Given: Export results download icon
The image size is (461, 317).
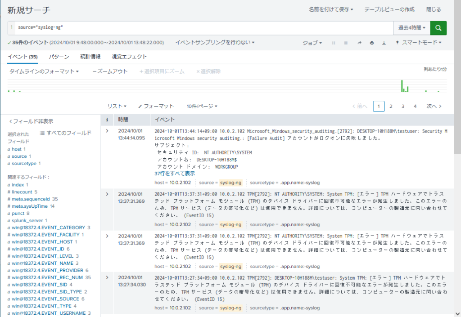Looking at the screenshot, I should (384, 43).
